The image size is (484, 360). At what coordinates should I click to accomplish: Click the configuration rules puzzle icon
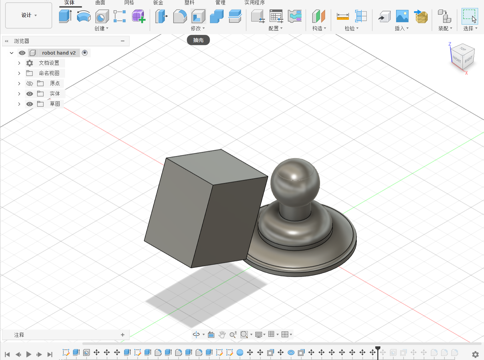tap(294, 16)
